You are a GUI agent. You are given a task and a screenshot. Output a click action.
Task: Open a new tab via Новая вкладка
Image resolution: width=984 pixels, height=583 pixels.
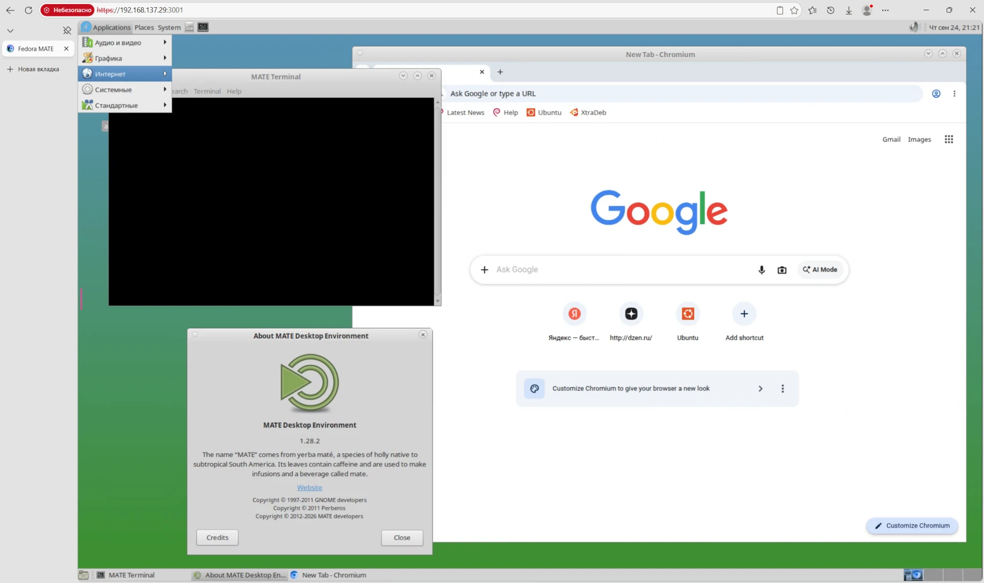34,69
